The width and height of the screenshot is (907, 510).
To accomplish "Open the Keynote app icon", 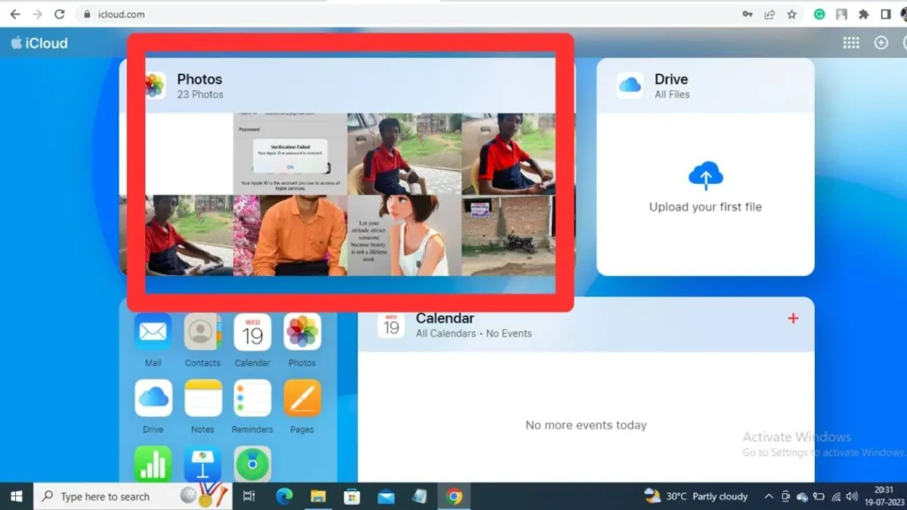I will click(x=203, y=464).
